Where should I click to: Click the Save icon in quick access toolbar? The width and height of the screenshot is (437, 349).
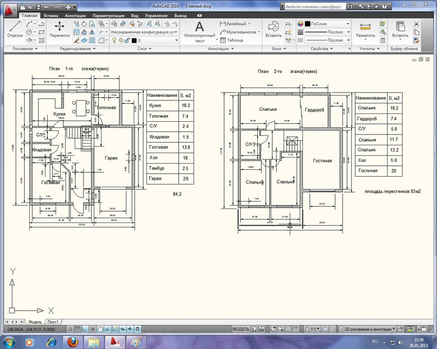(38, 7)
